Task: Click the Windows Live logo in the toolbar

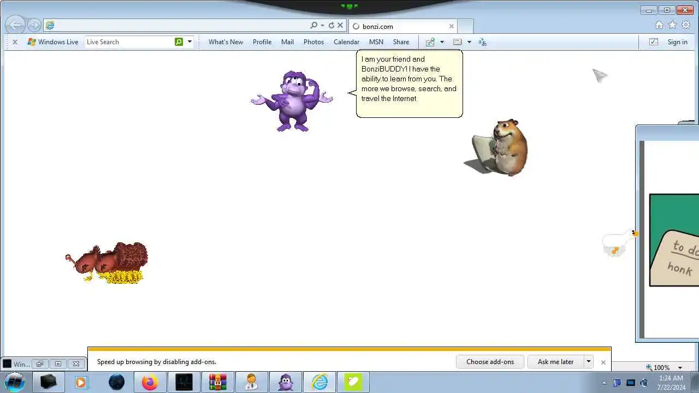Action: coord(32,42)
